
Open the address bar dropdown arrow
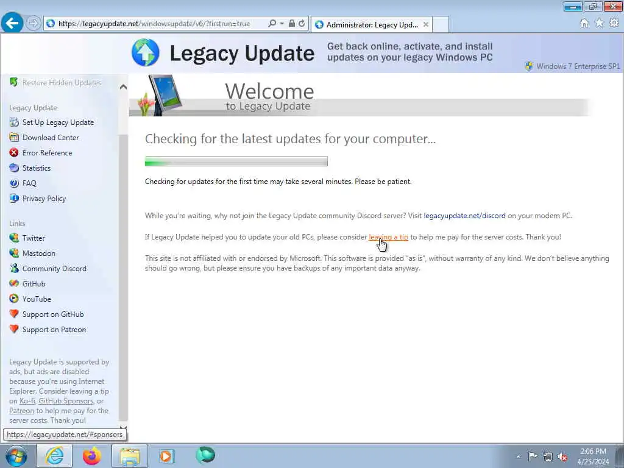pos(282,24)
